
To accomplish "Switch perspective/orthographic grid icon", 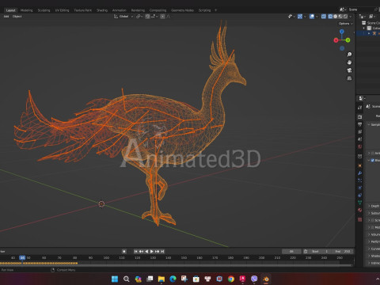I will (349, 78).
